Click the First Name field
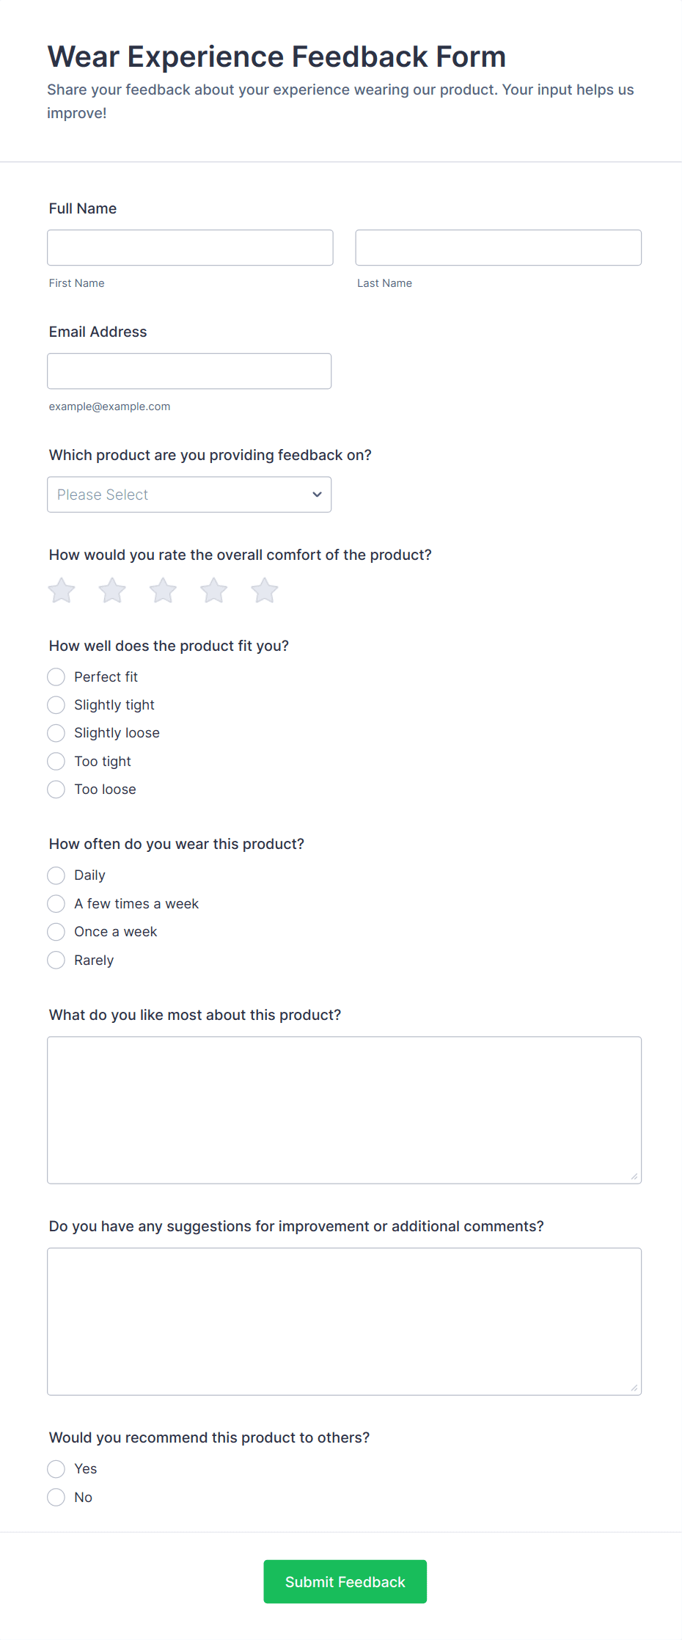Viewport: 682px width, 1640px height. 190,247
